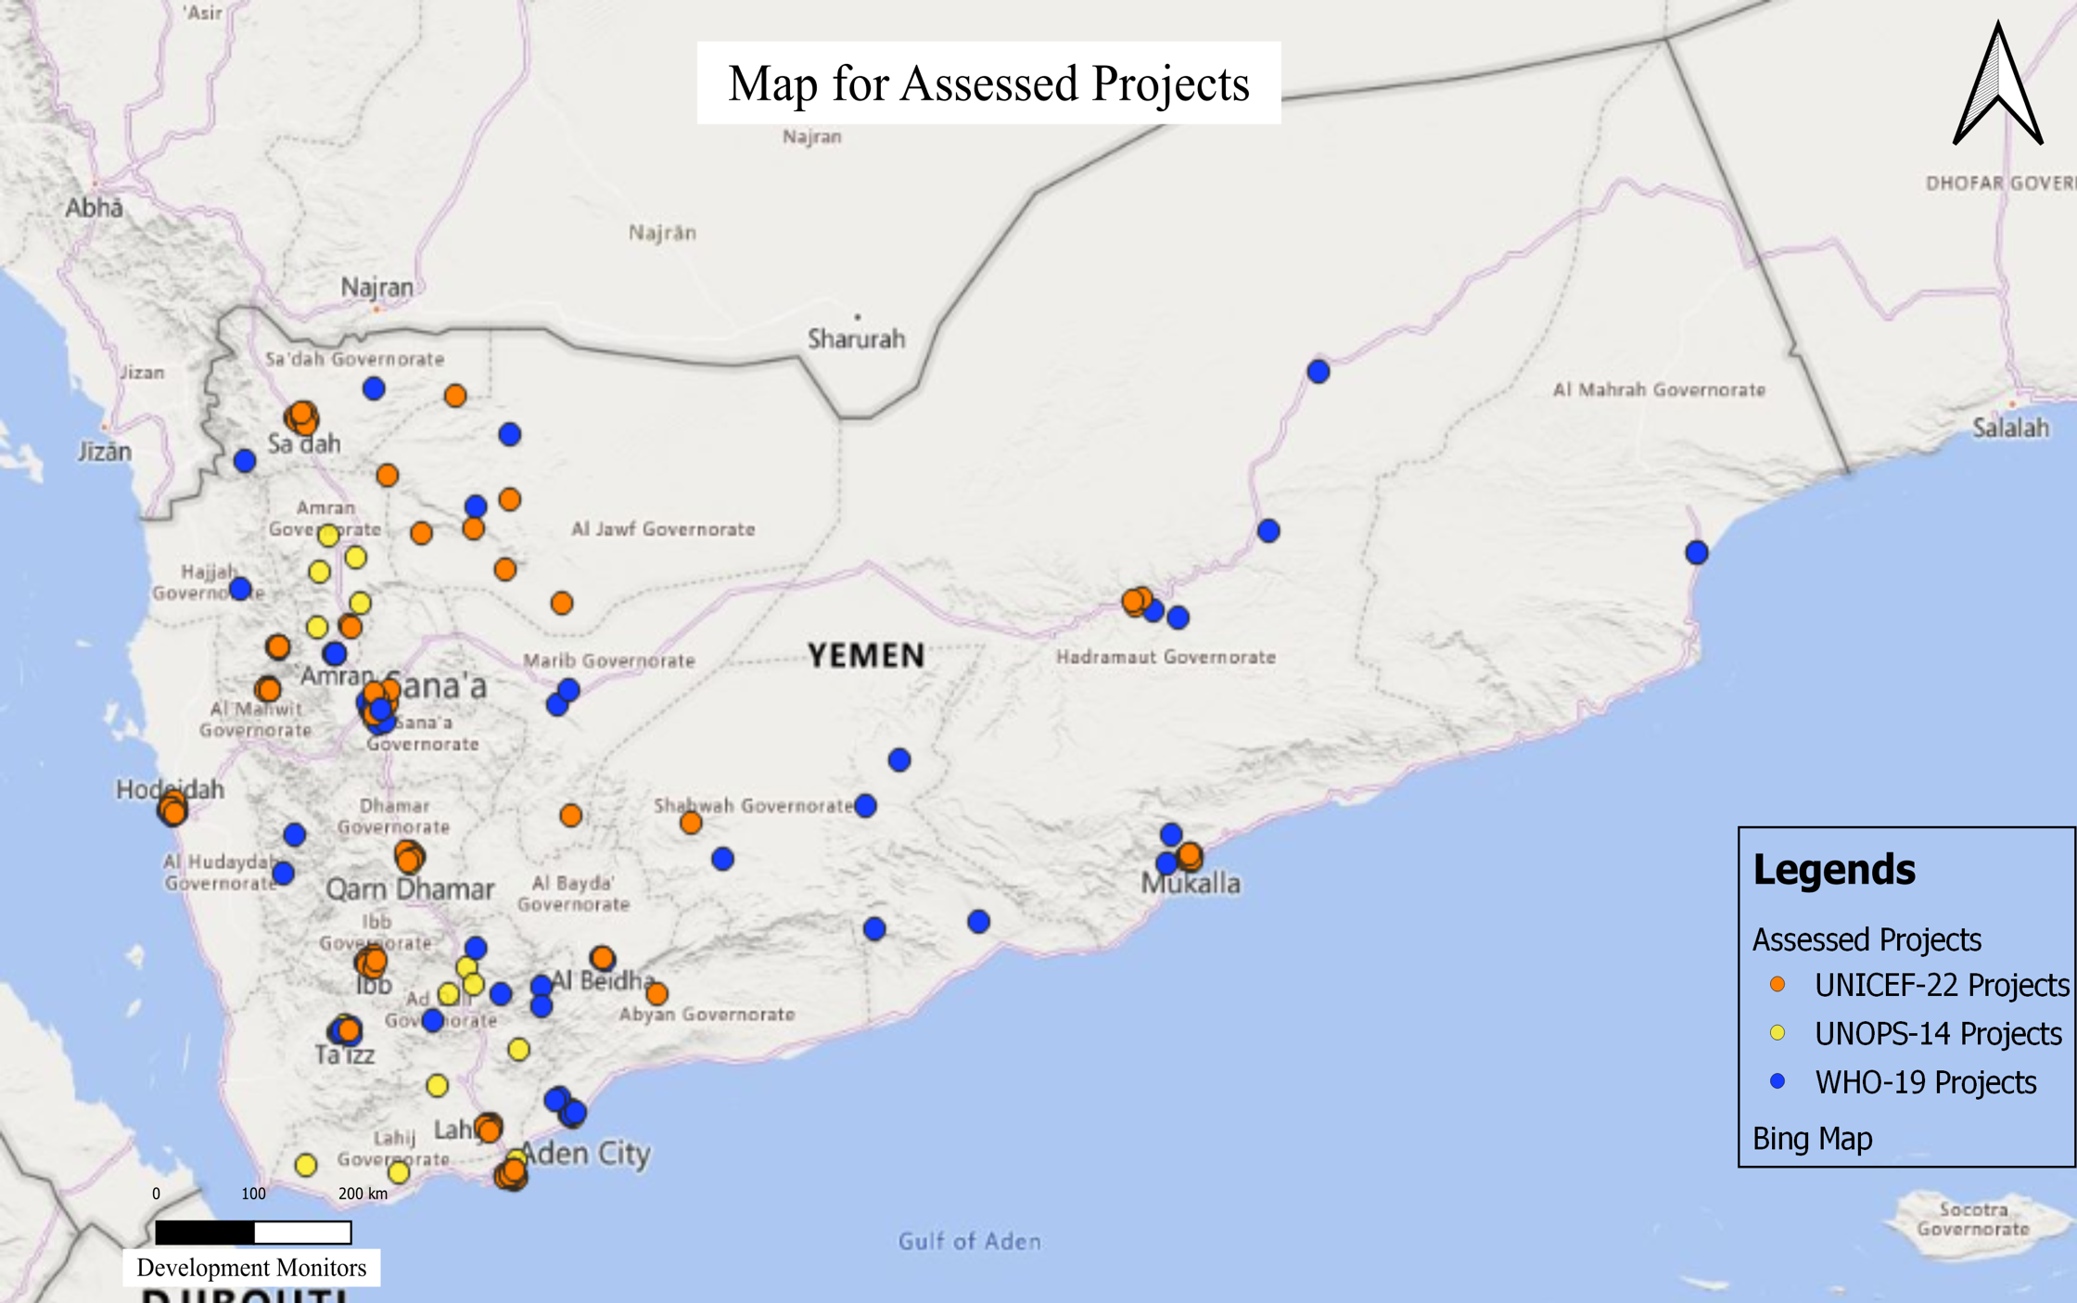Click the 'UNOPS-14 Projects' legend text

[x=1938, y=1033]
